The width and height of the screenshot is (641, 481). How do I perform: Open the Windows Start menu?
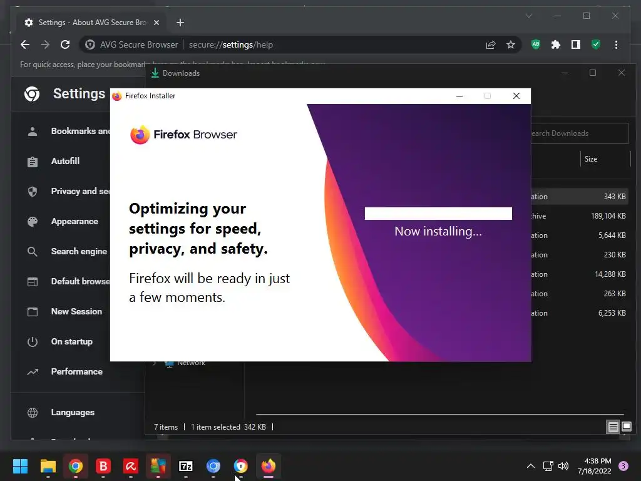pos(20,466)
